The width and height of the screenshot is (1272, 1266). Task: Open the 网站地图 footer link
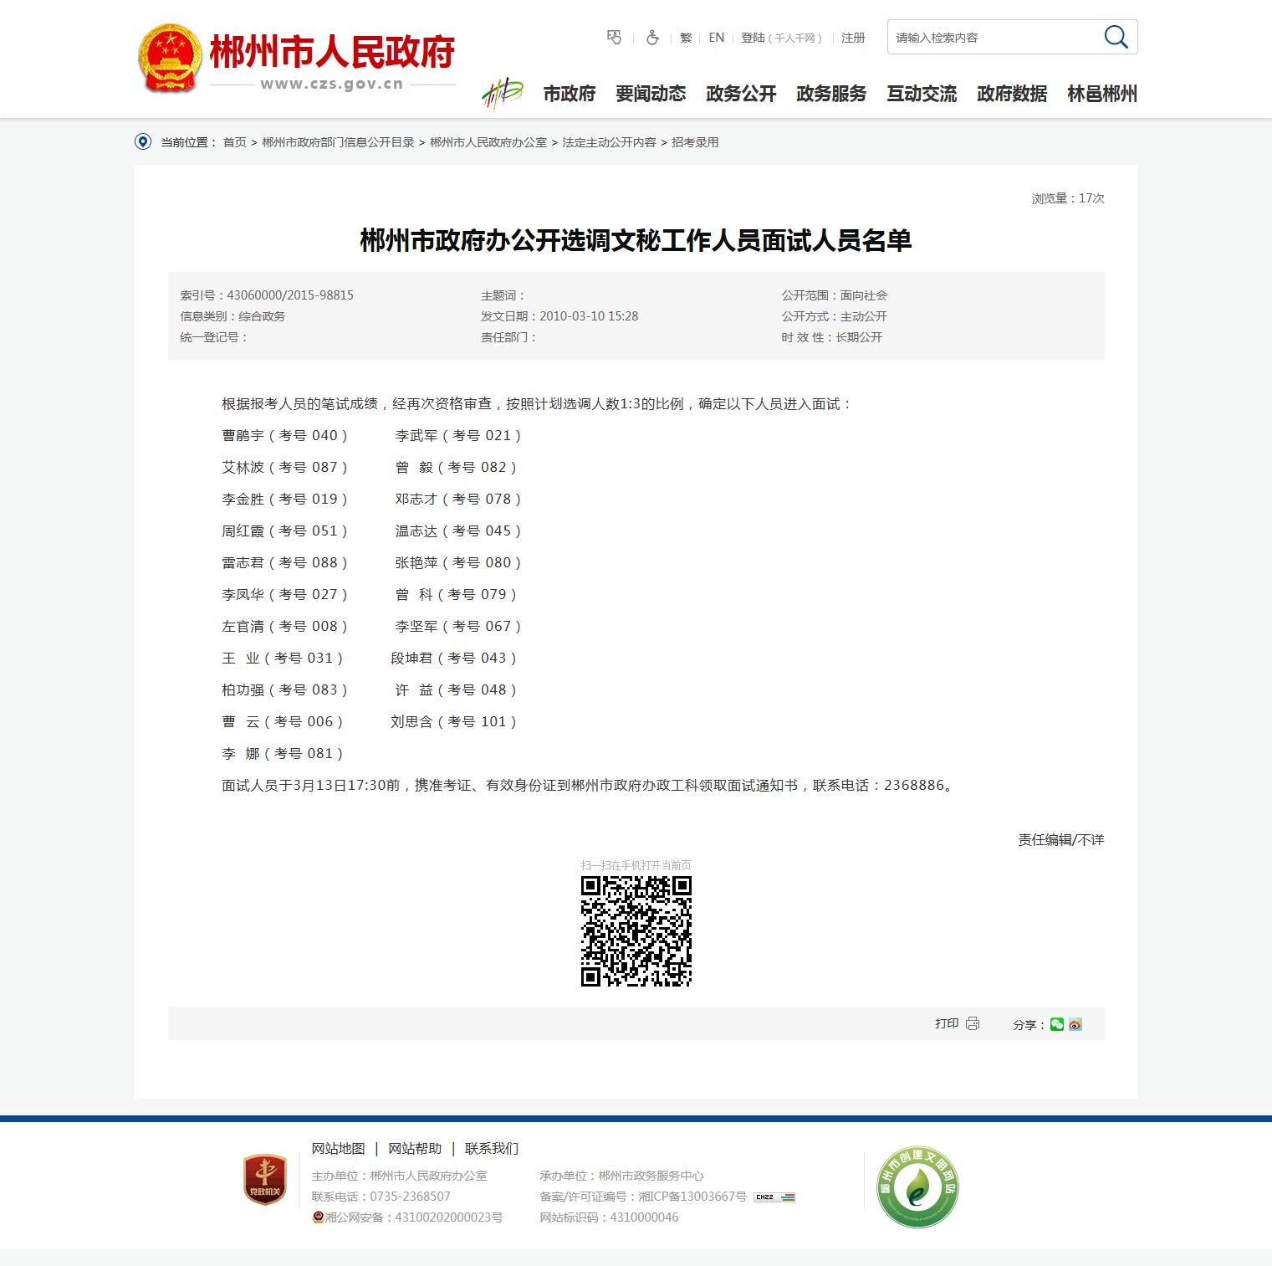pos(338,1148)
